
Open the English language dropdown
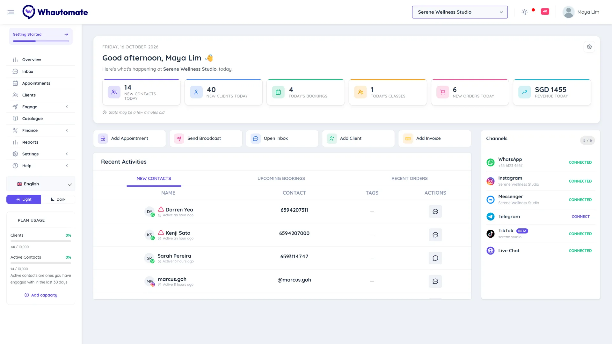pyautogui.click(x=41, y=184)
